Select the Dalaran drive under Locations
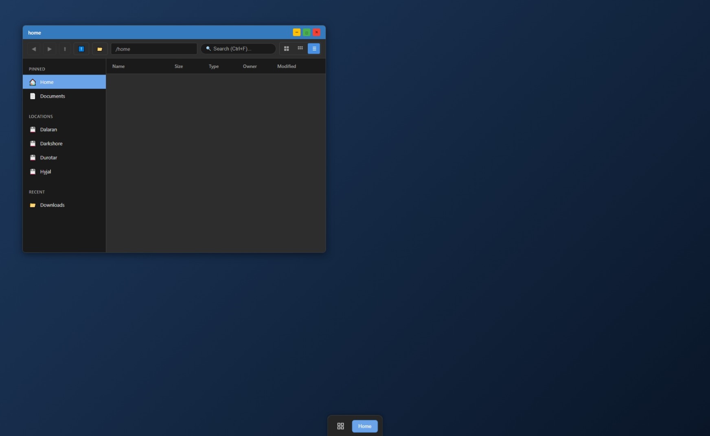This screenshot has width=710, height=436. pyautogui.click(x=49, y=129)
